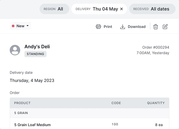Sort by the QUANTITY column header

pyautogui.click(x=156, y=103)
